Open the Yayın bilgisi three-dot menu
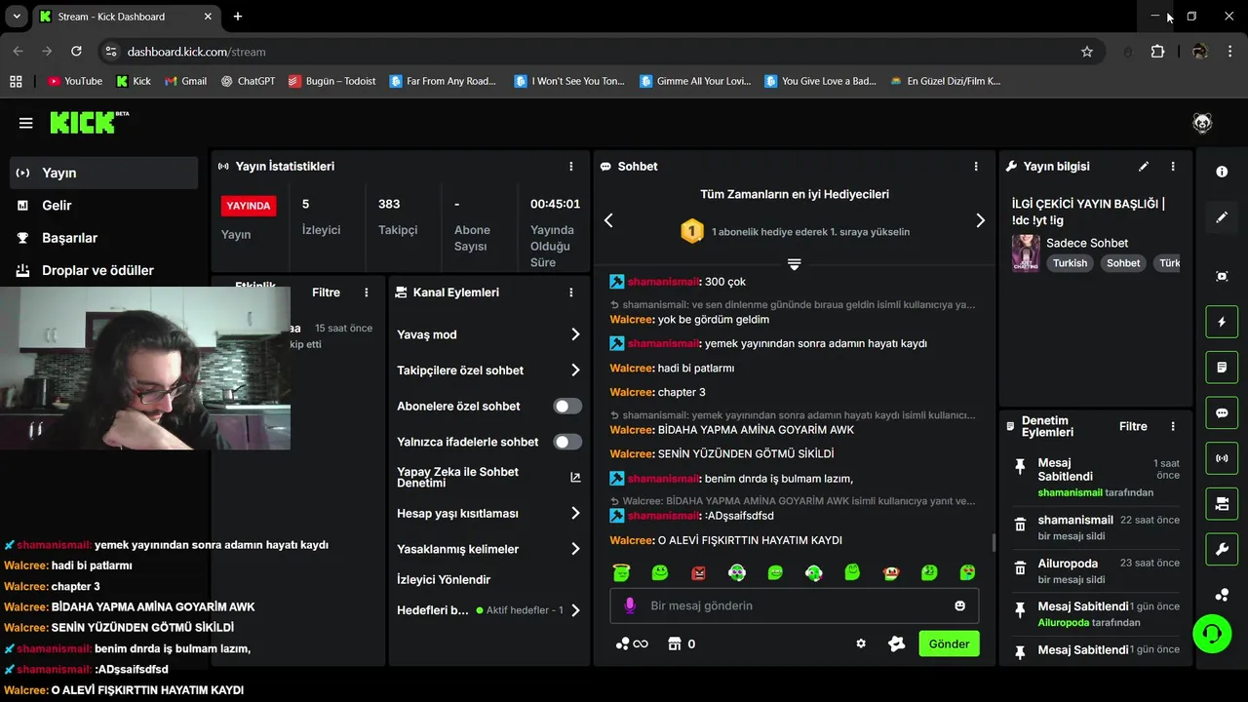The width and height of the screenshot is (1248, 702). coord(1173,167)
